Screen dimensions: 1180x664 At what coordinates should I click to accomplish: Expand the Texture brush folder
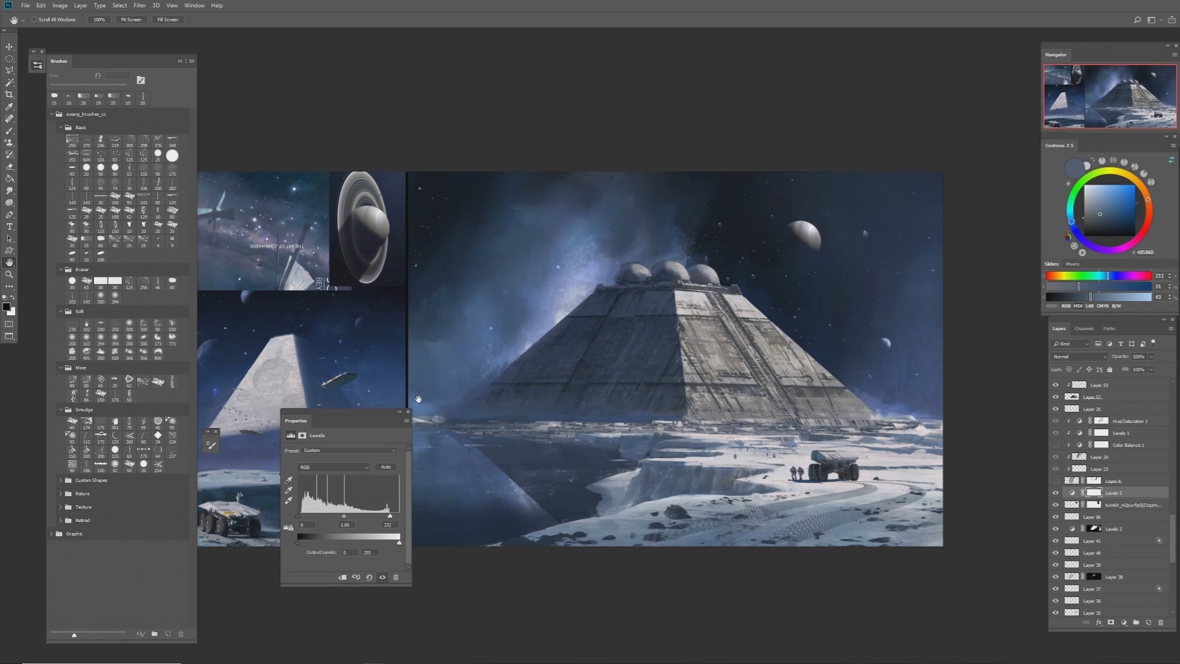click(x=61, y=507)
